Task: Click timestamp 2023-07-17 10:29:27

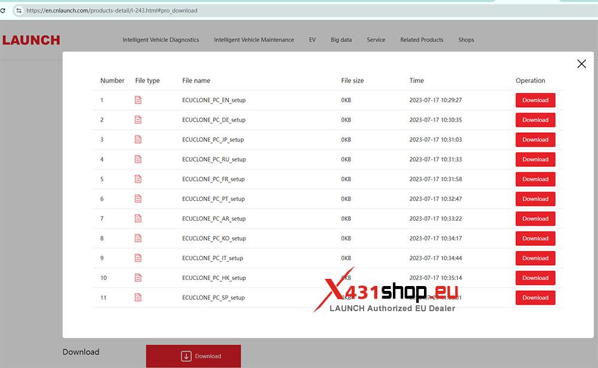Action: 435,100
